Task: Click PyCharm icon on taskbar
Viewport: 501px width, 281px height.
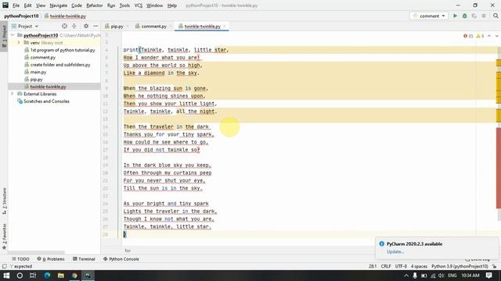Action: coord(88,276)
